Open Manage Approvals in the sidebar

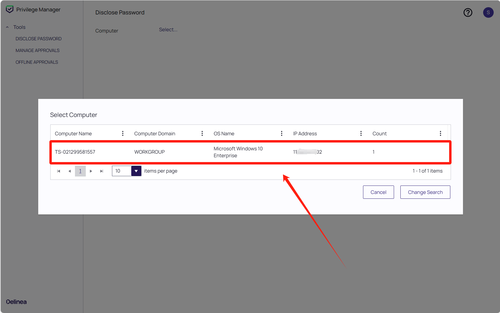38,51
